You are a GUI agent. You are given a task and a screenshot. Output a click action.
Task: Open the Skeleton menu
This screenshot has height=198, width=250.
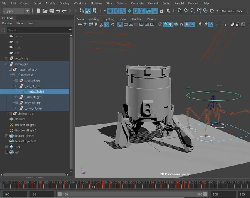click(x=96, y=3)
